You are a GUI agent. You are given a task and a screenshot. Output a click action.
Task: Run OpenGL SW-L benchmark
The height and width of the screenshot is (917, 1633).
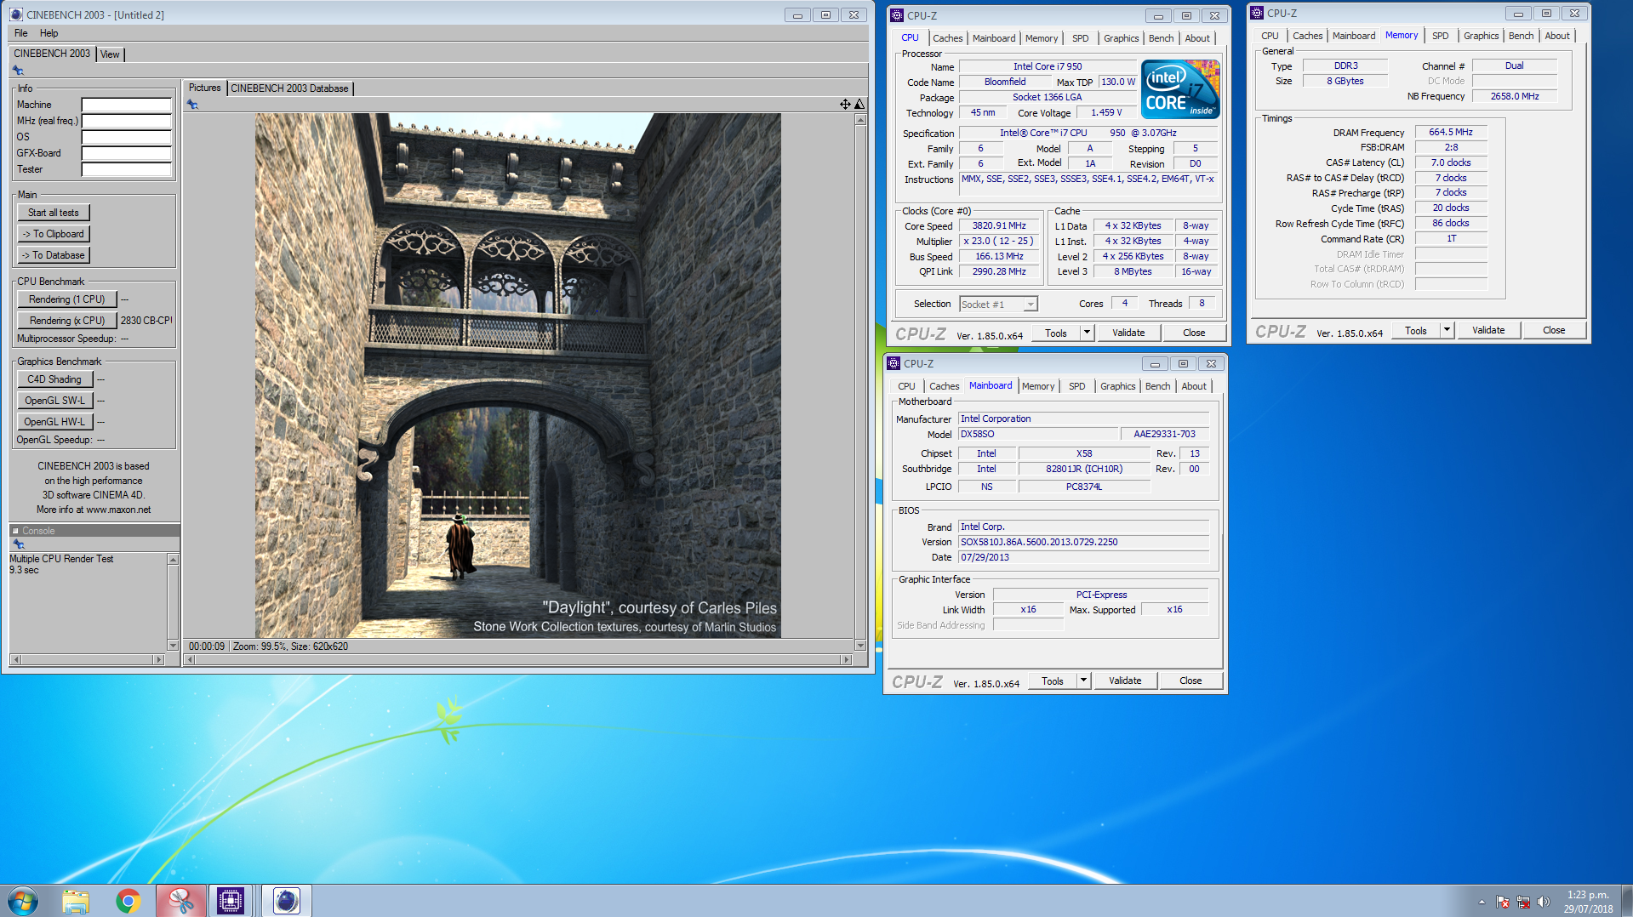(54, 401)
